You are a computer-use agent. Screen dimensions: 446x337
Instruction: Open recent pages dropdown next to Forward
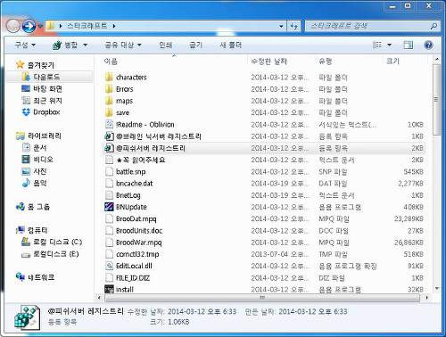click(40, 27)
